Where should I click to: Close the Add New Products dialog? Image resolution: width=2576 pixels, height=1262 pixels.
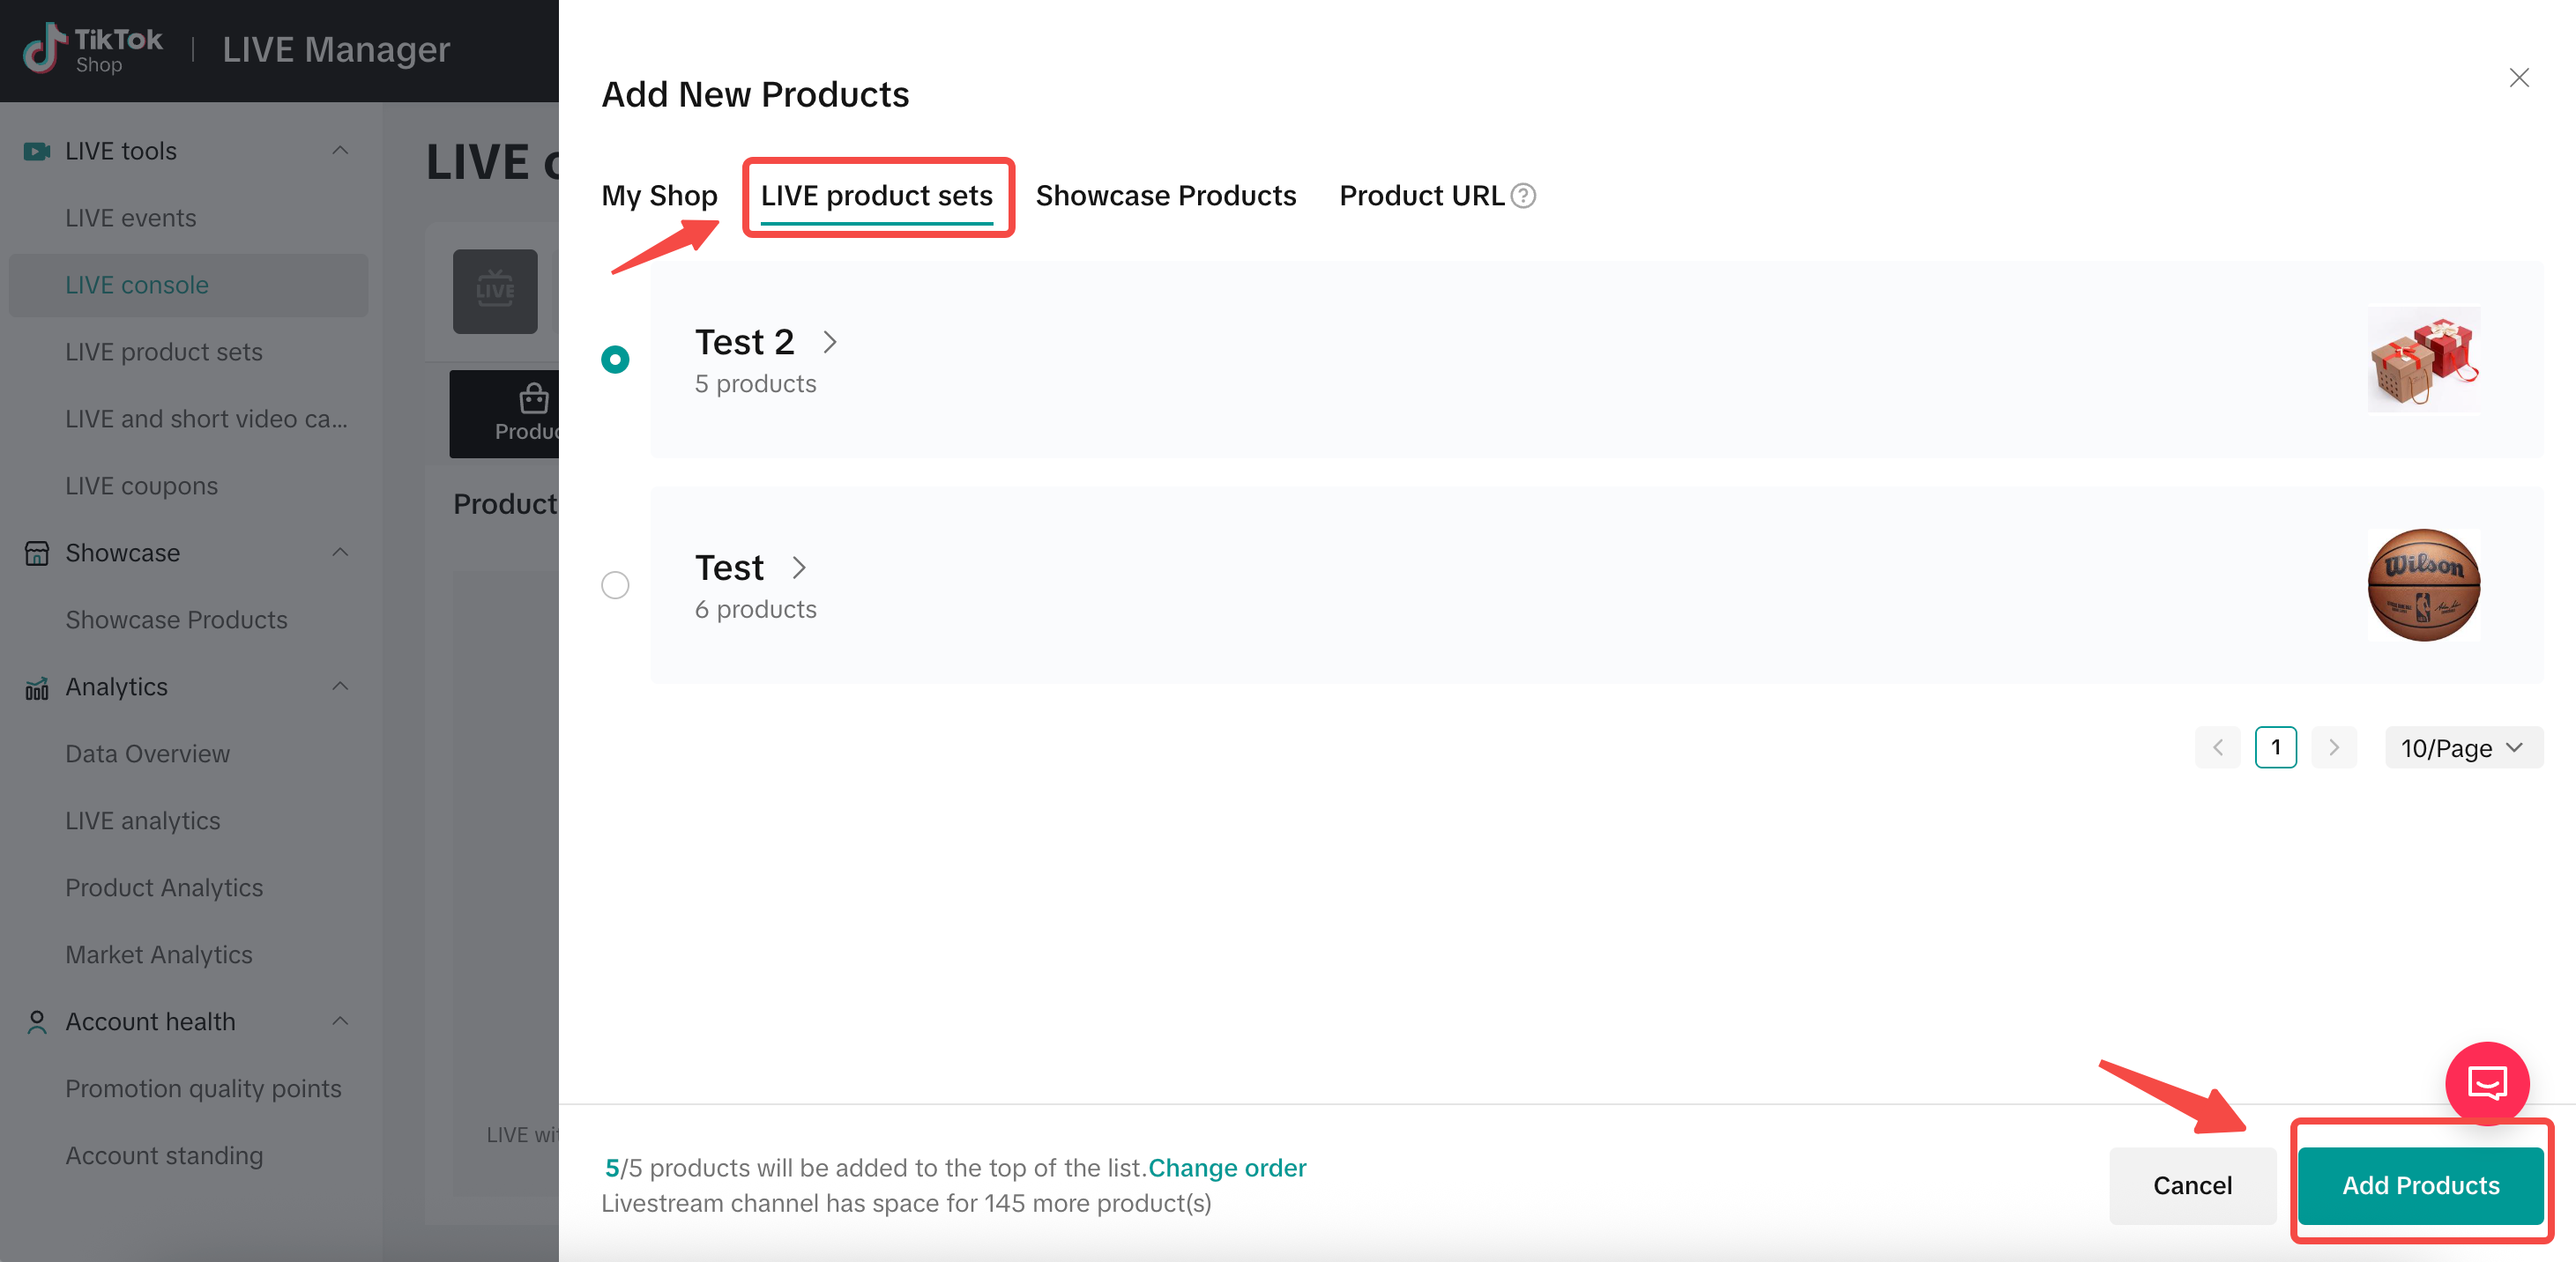2519,78
